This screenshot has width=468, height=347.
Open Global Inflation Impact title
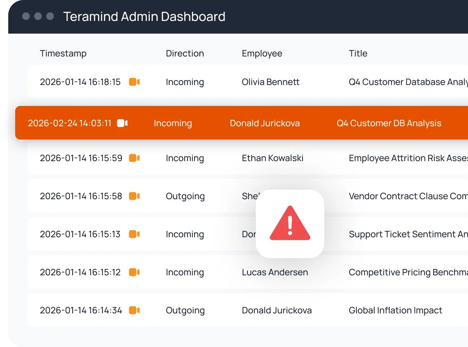click(395, 310)
